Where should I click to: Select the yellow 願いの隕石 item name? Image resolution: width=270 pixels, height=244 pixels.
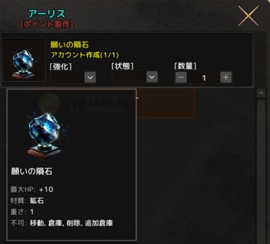tap(70, 45)
